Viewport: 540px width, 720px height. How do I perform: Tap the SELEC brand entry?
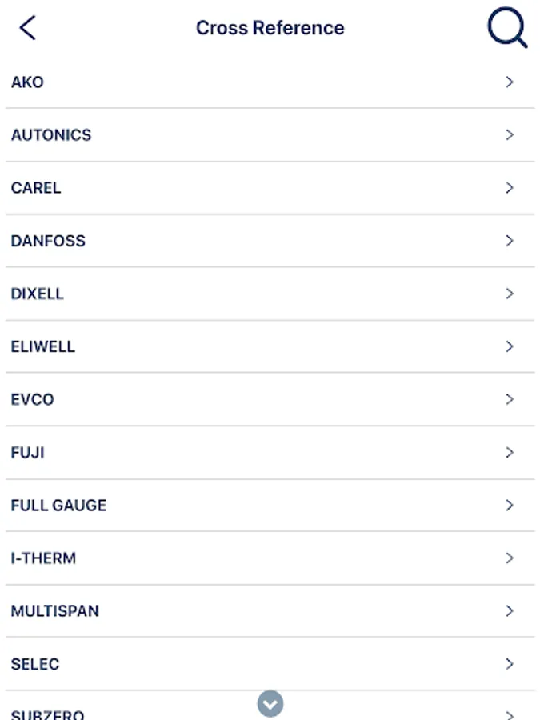tap(35, 664)
